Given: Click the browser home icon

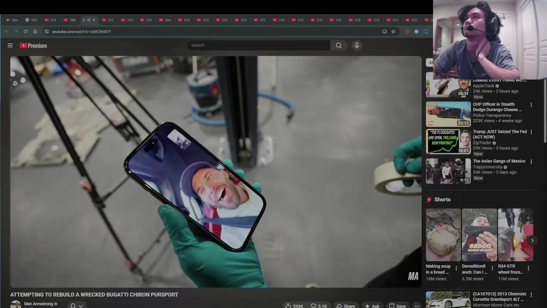Looking at the screenshot, I should pyautogui.click(x=35, y=32).
